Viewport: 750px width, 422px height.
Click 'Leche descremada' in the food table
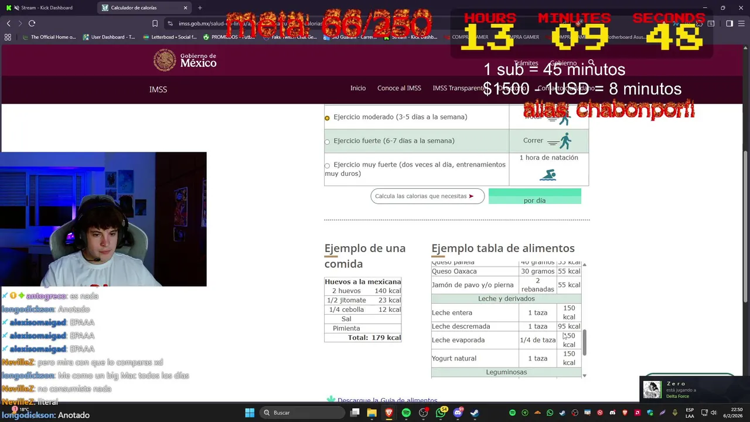[461, 326]
